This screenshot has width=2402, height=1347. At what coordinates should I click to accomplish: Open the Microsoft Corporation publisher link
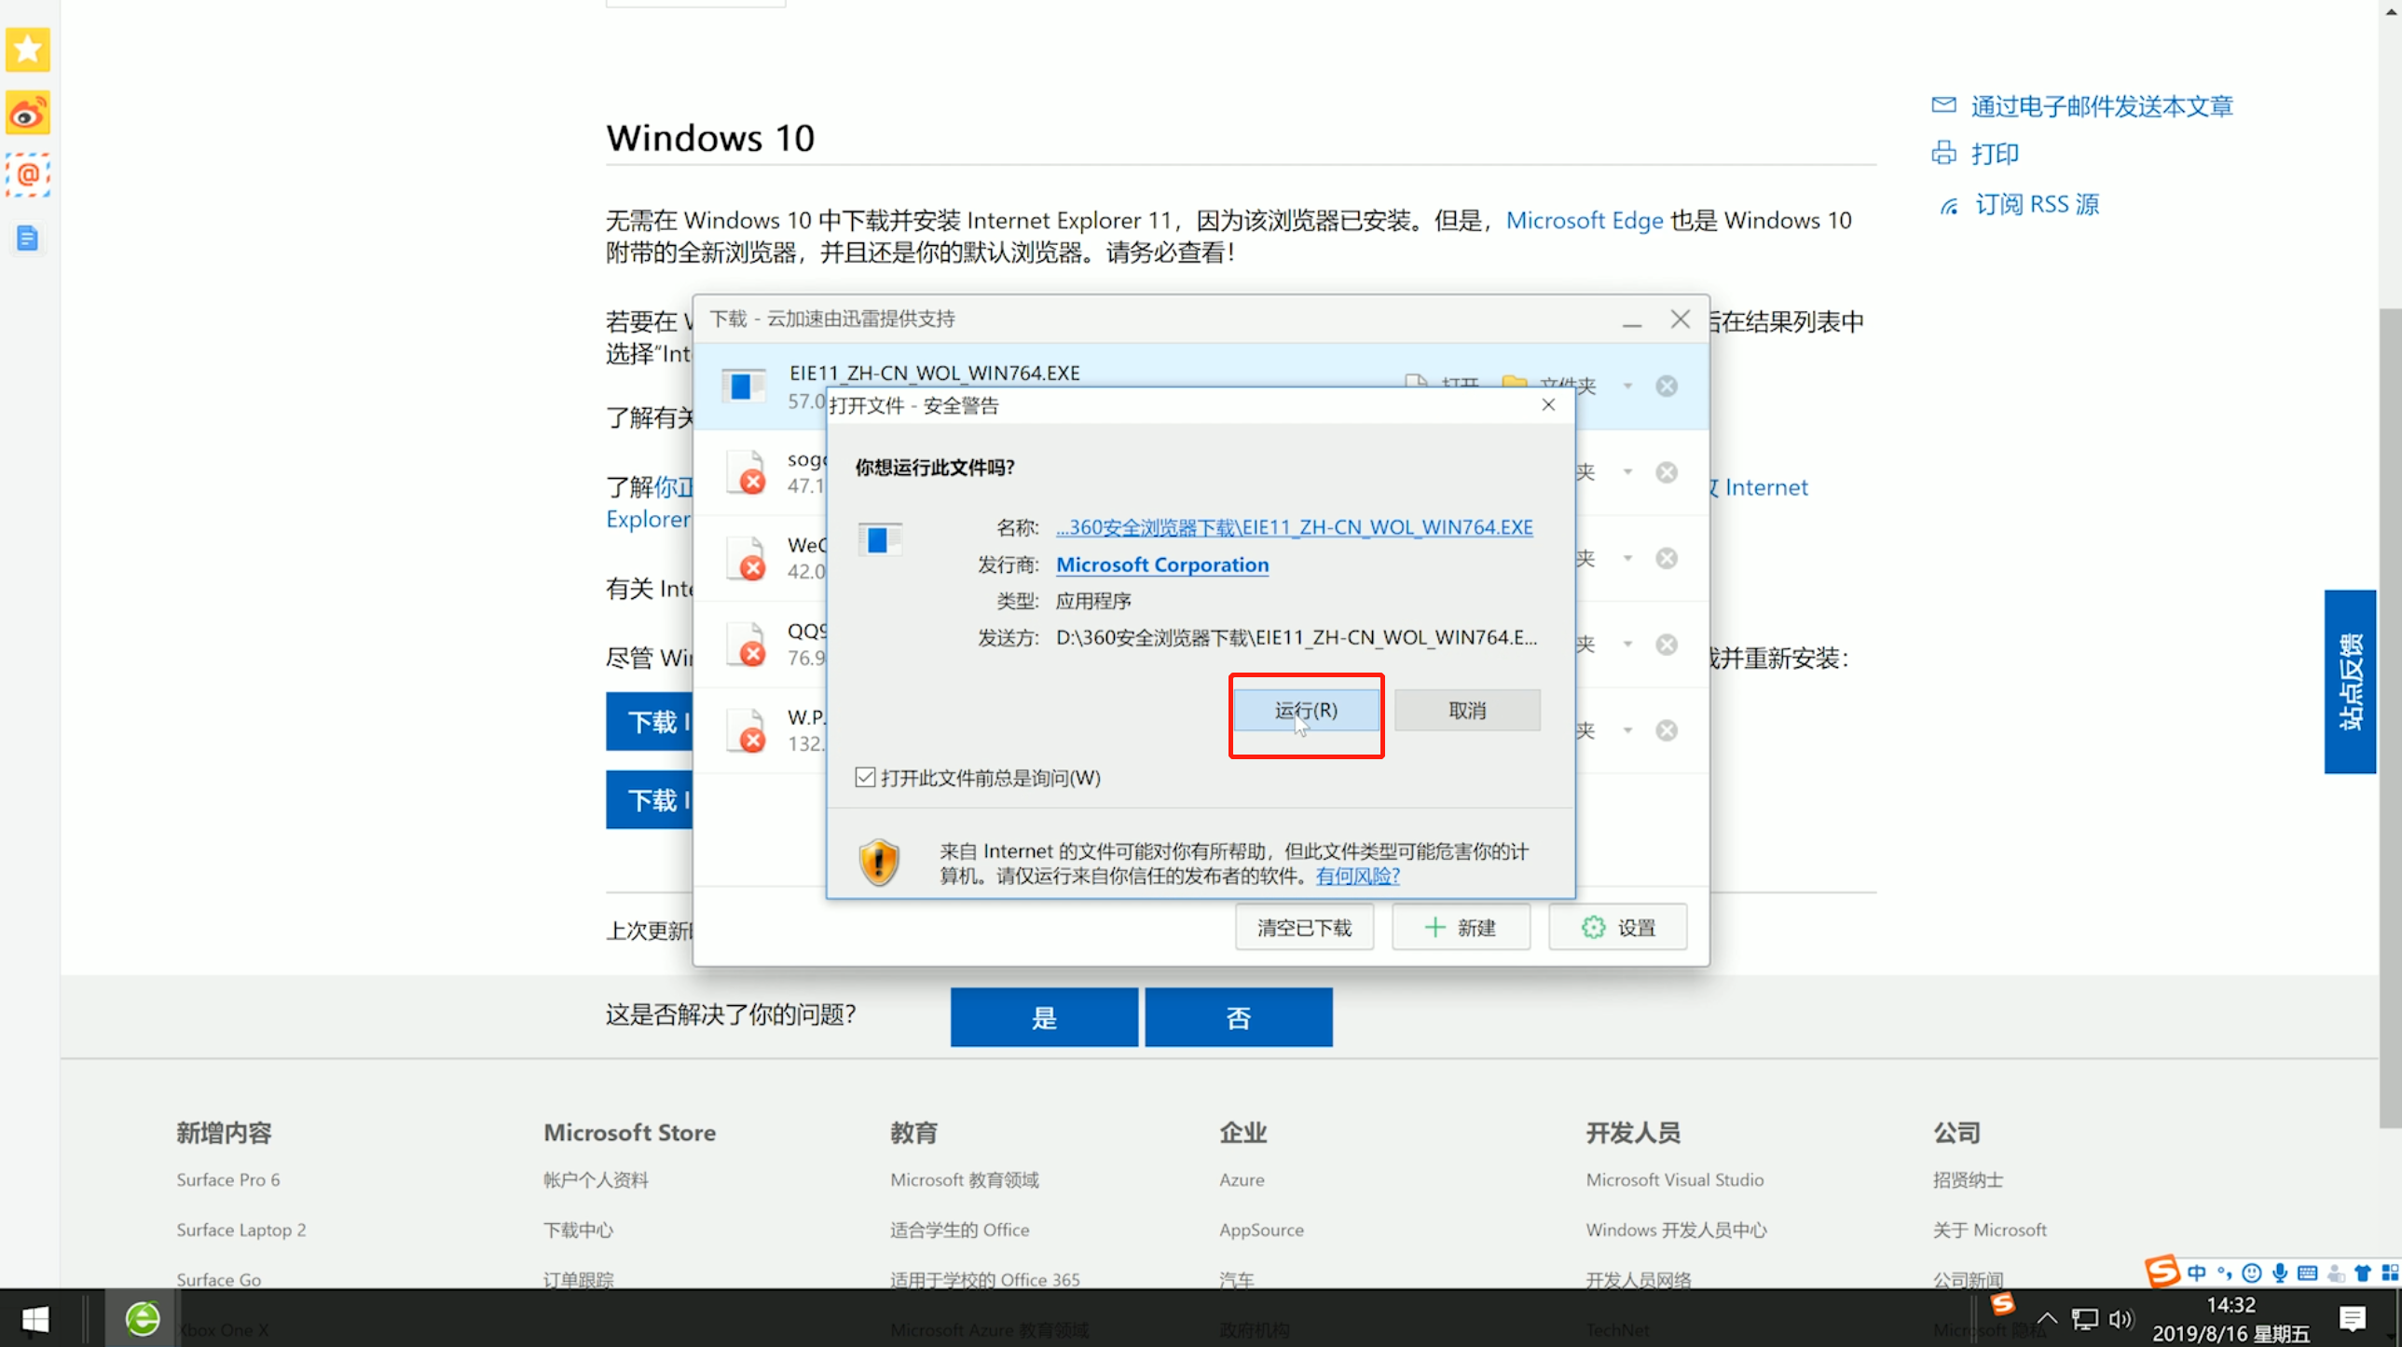click(1161, 565)
